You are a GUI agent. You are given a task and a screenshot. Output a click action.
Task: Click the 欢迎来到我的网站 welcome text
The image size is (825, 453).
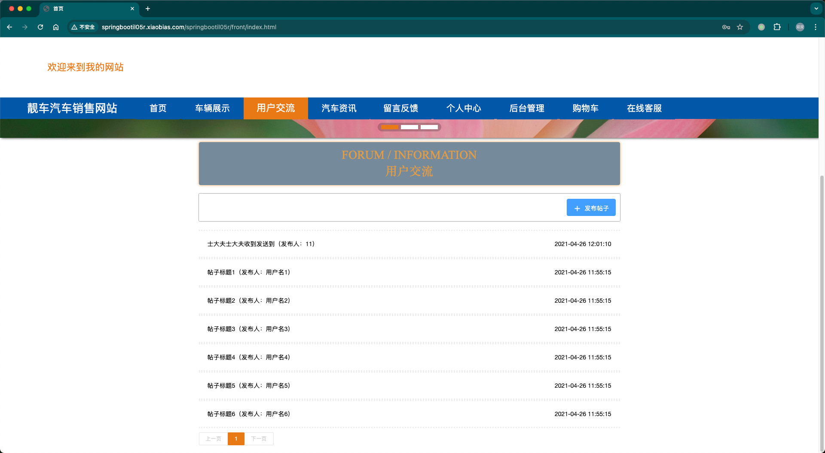[86, 67]
